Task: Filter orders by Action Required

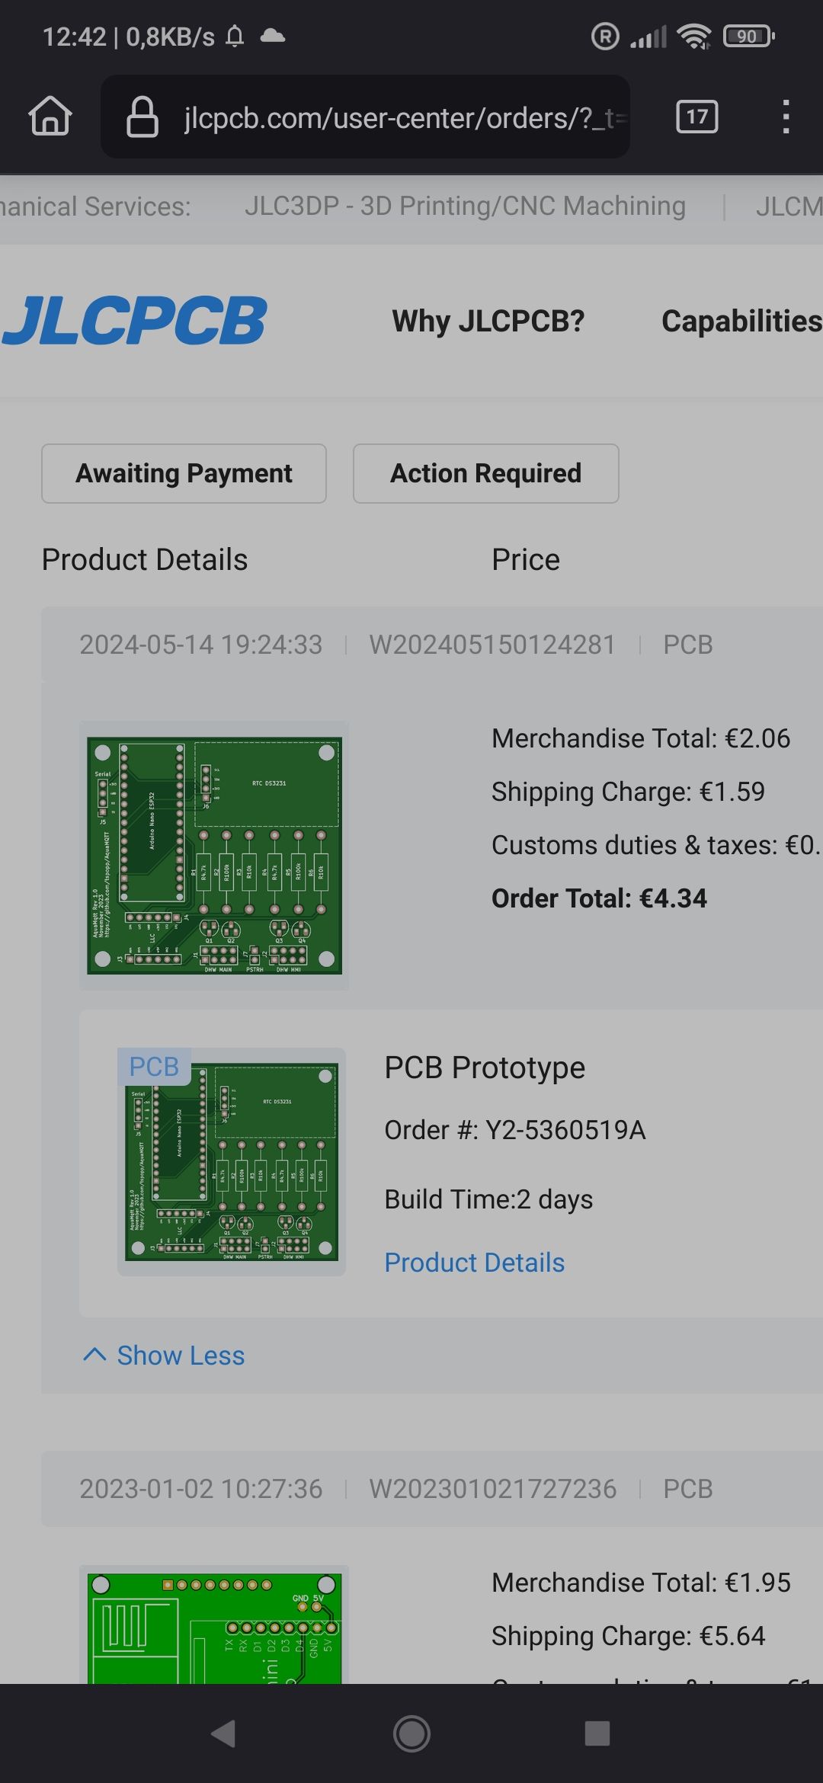Action: click(x=485, y=473)
